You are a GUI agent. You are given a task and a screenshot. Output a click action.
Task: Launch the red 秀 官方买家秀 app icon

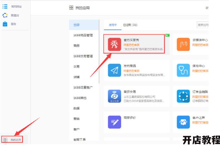(114, 44)
